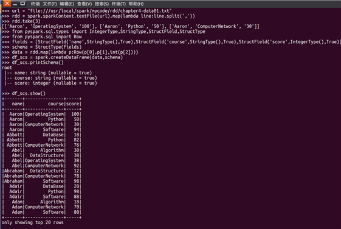Screen dimensions: 341x229
Task: Close the terminal window with orange X
Action: [x=7, y=4]
